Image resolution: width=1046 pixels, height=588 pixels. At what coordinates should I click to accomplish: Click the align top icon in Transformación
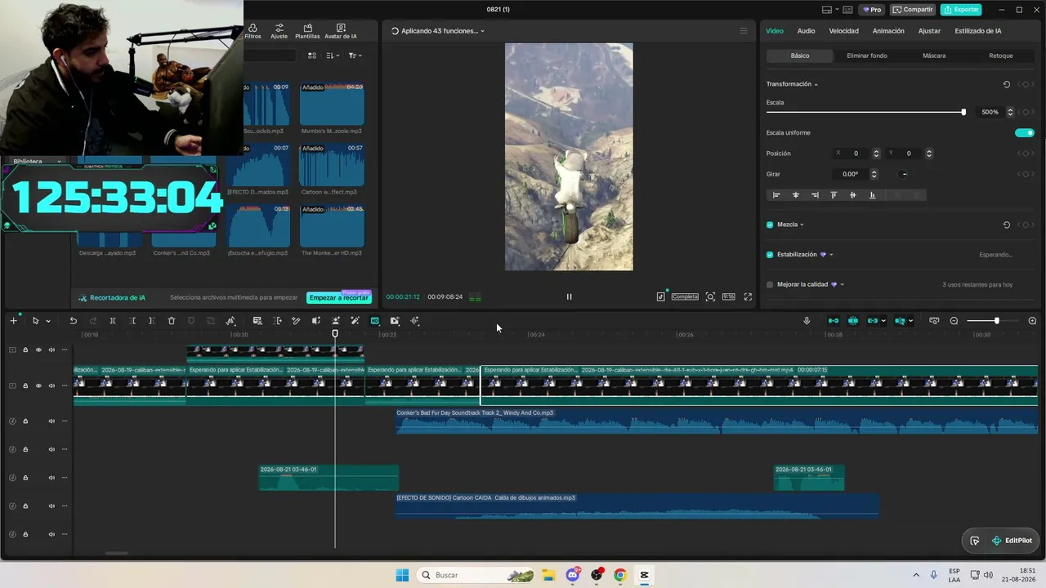(834, 195)
